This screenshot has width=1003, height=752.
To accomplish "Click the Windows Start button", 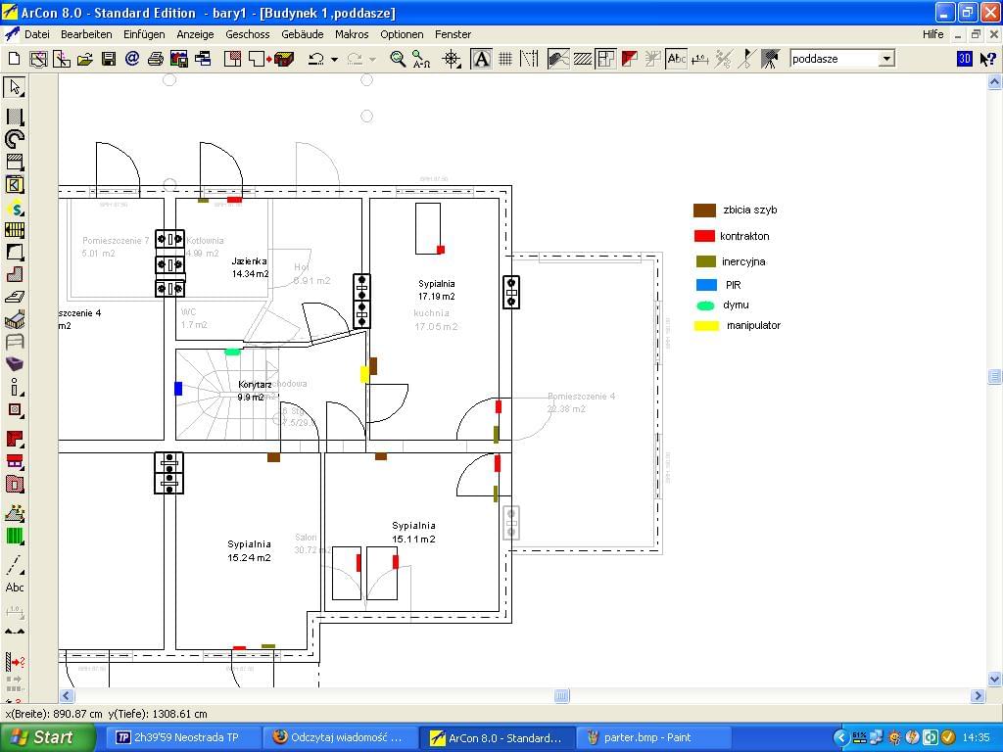I will [x=48, y=738].
